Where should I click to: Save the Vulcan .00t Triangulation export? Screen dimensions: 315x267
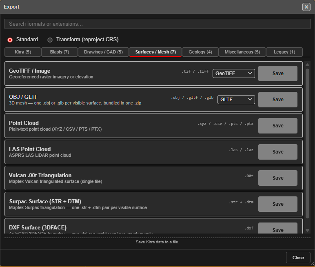click(x=278, y=178)
